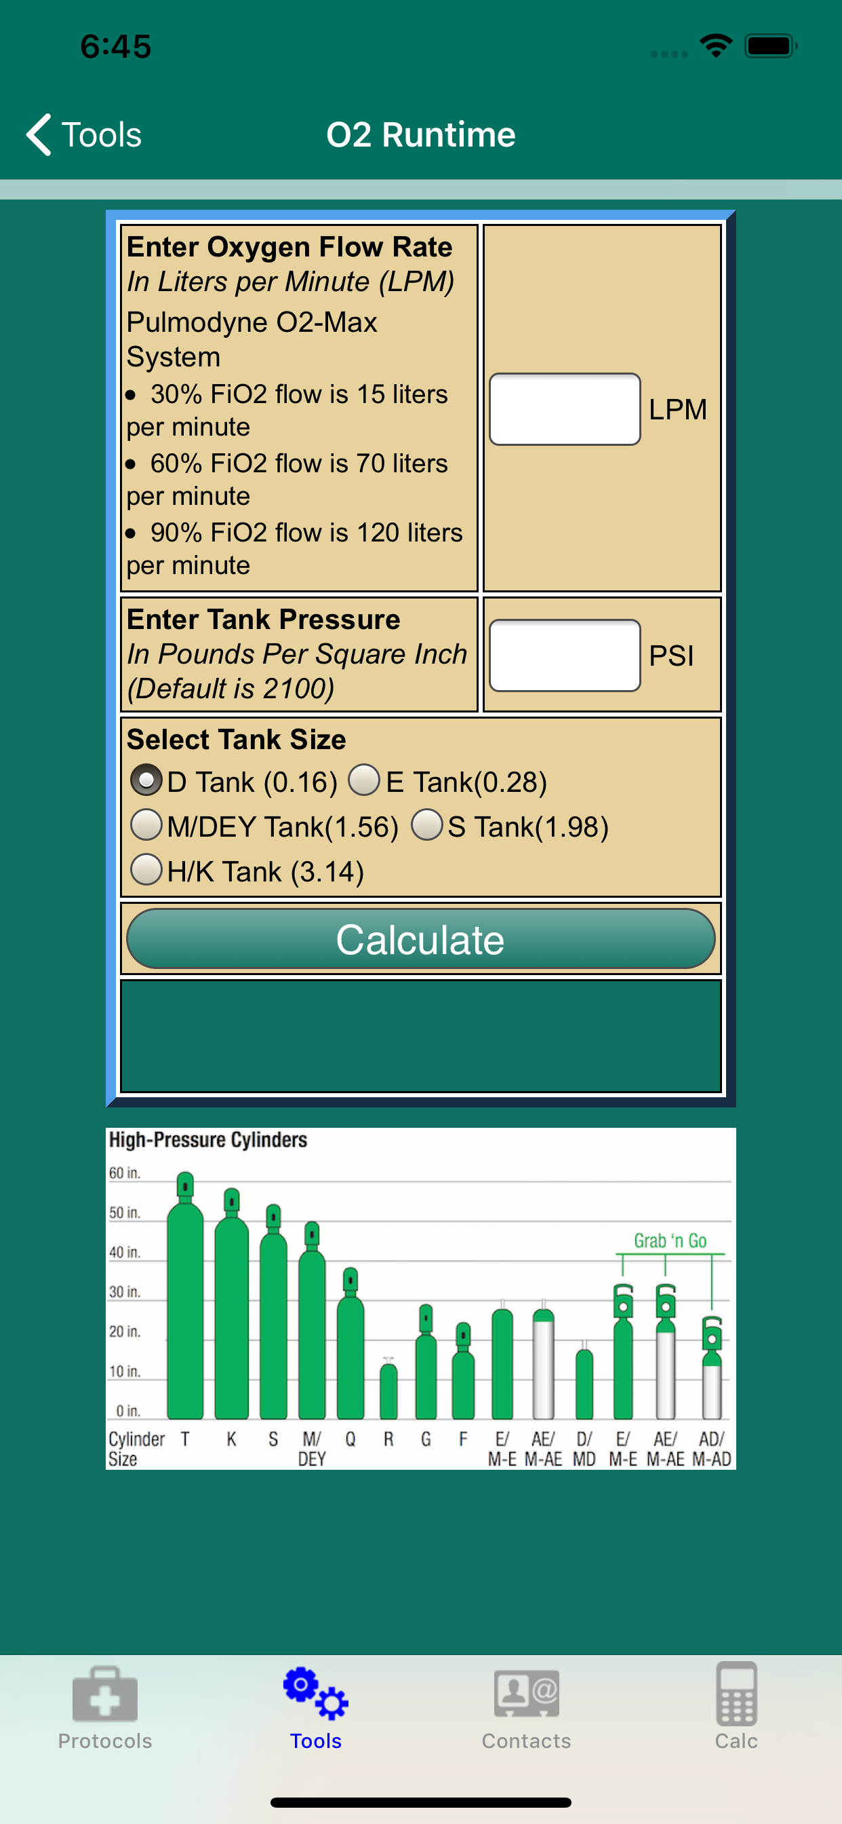Select H/K Tank (3.14) radio button
Viewport: 842px width, 1824px height.
[146, 869]
